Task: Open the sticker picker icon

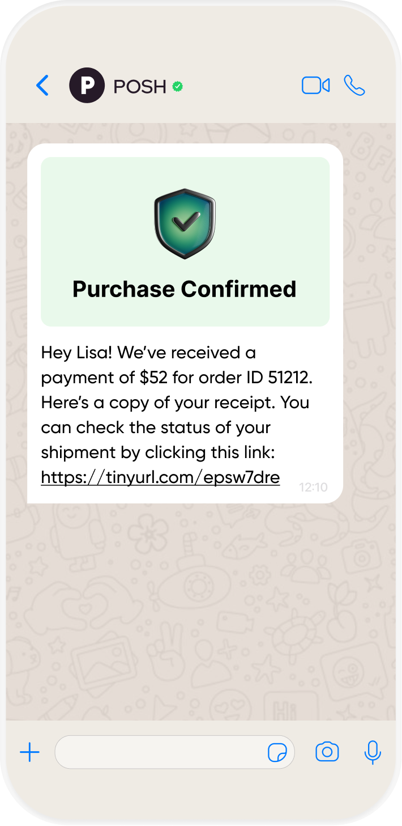Action: coord(277,753)
